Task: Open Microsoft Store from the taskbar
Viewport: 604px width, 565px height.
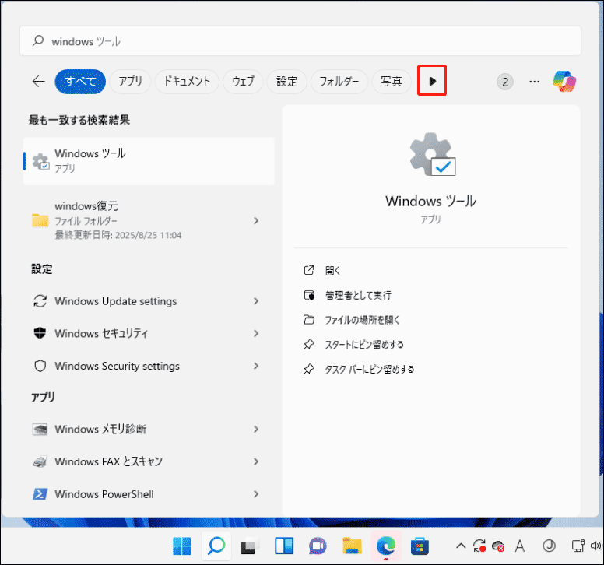Action: pos(420,546)
